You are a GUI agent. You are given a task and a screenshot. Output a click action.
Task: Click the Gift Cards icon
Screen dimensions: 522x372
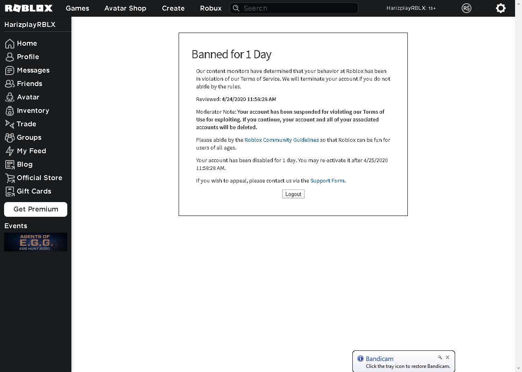click(10, 192)
